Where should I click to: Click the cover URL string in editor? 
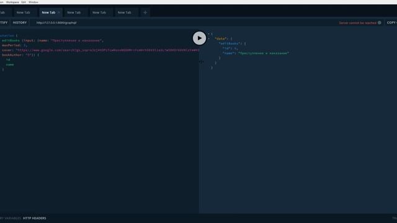point(107,50)
